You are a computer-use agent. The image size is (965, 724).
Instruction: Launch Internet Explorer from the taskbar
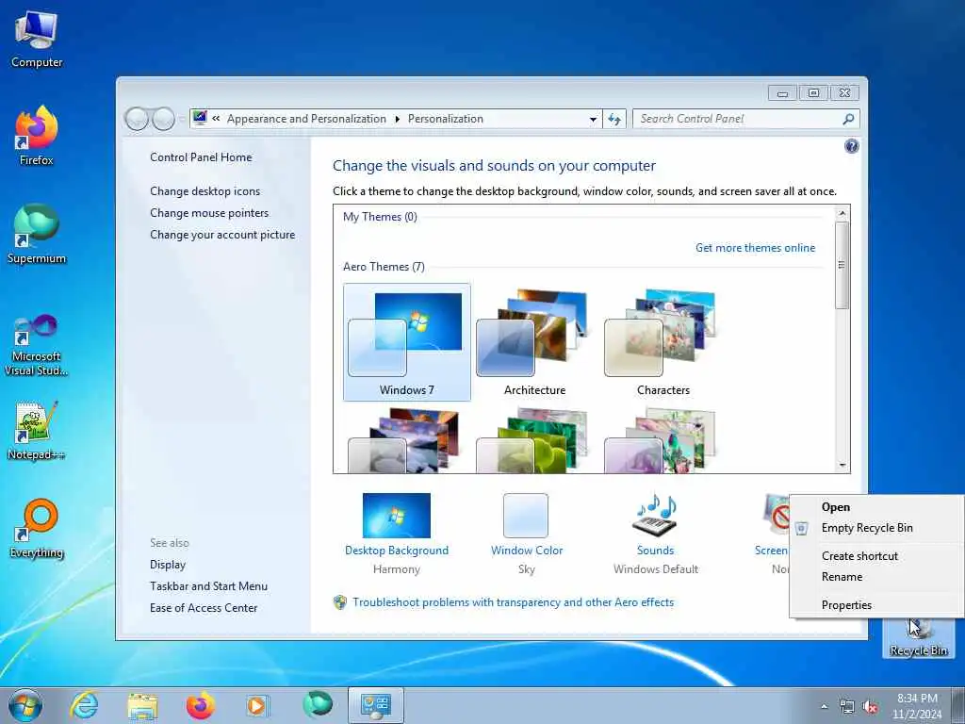click(x=84, y=705)
